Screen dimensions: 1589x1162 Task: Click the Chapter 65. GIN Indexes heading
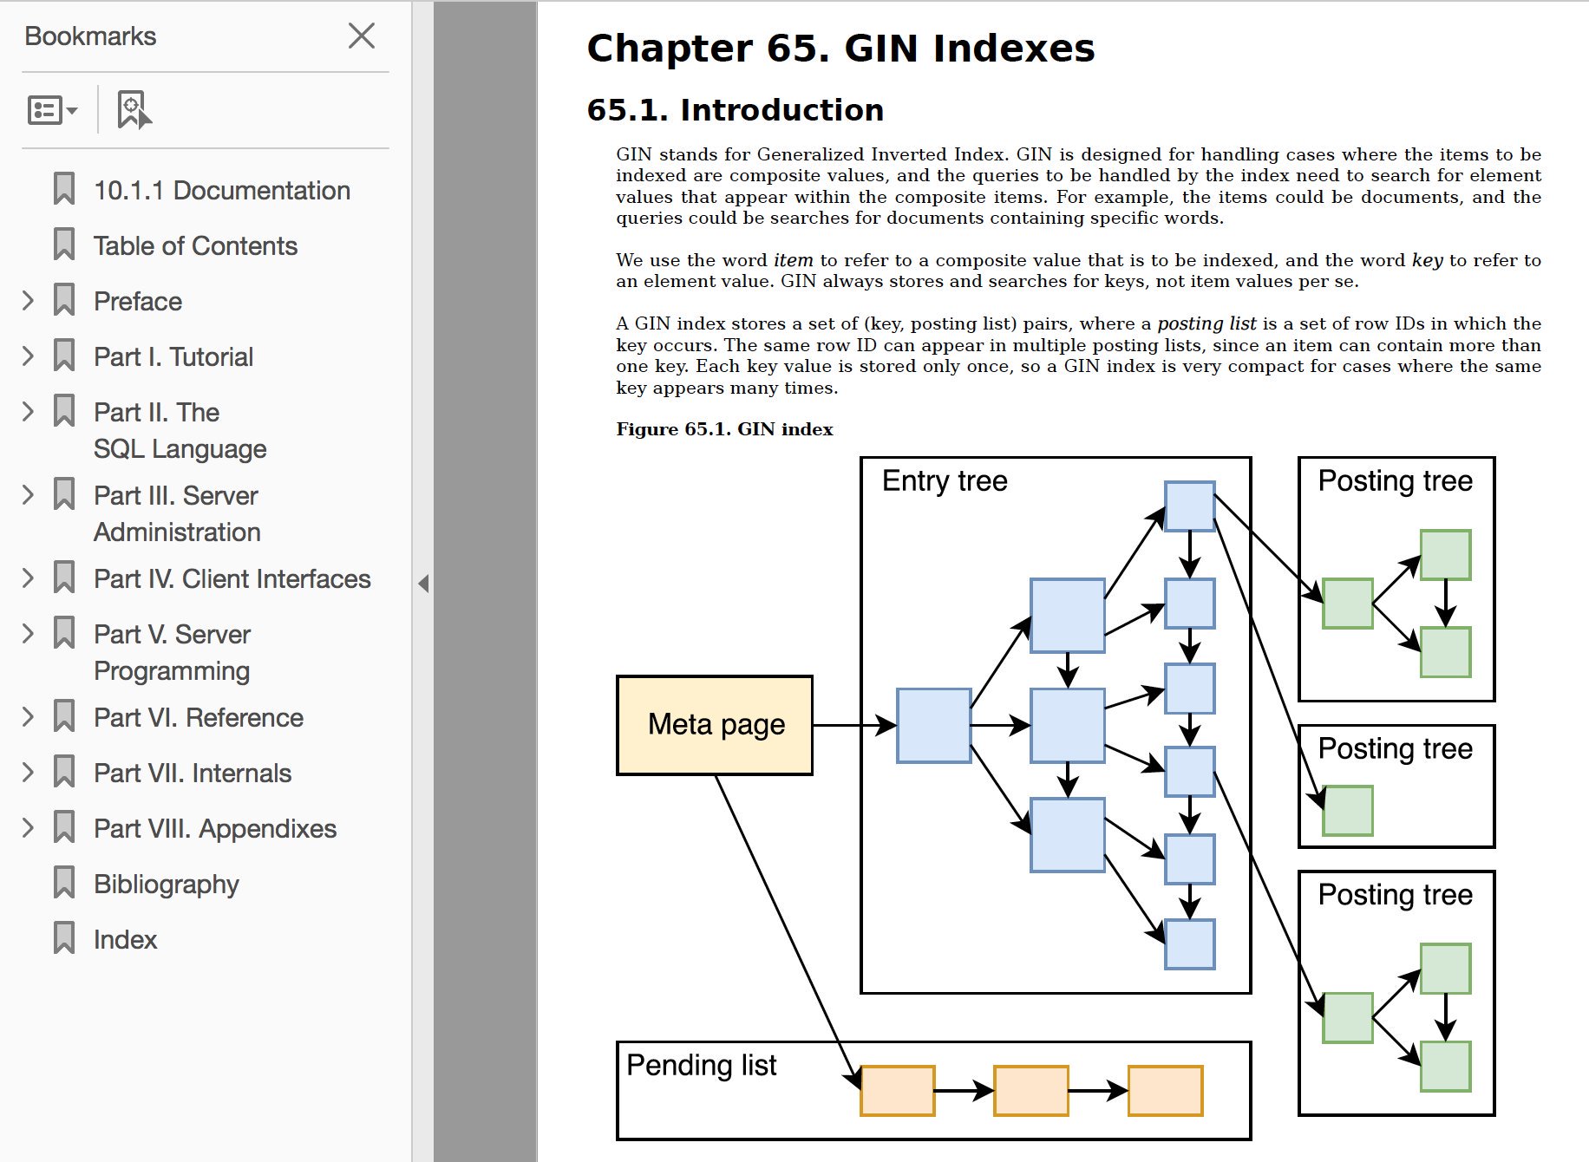click(x=840, y=49)
